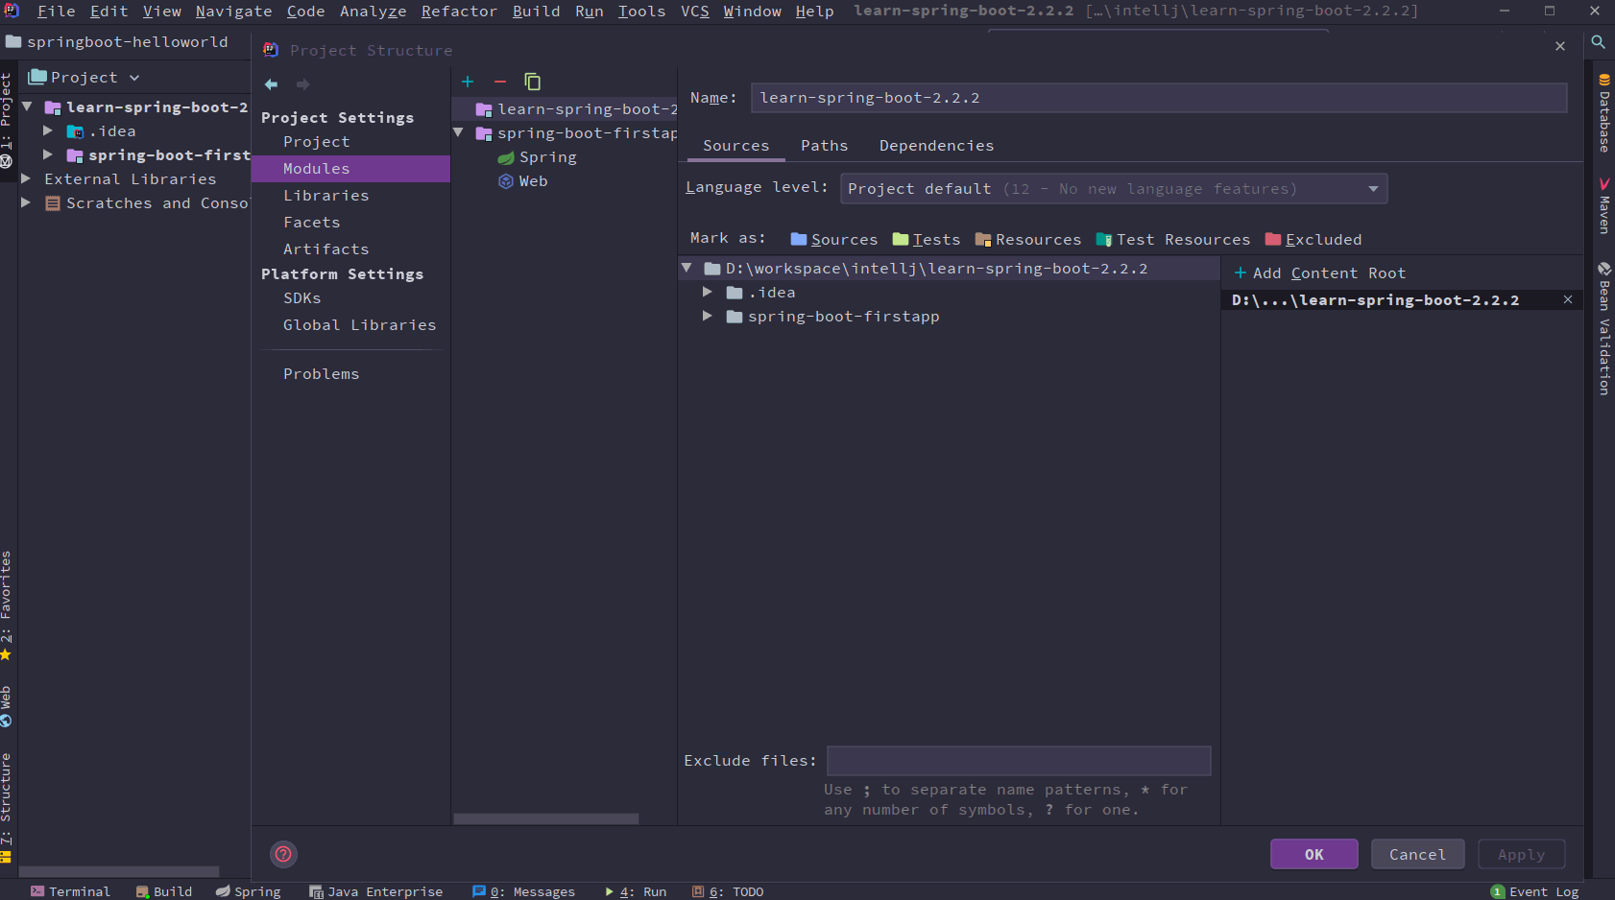
Task: Expand the spring-boot-firstapp folder
Action: pos(708,316)
